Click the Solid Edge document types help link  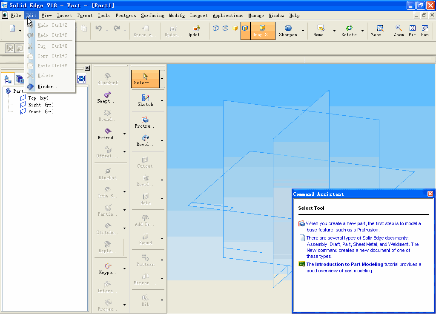[x=362, y=247]
